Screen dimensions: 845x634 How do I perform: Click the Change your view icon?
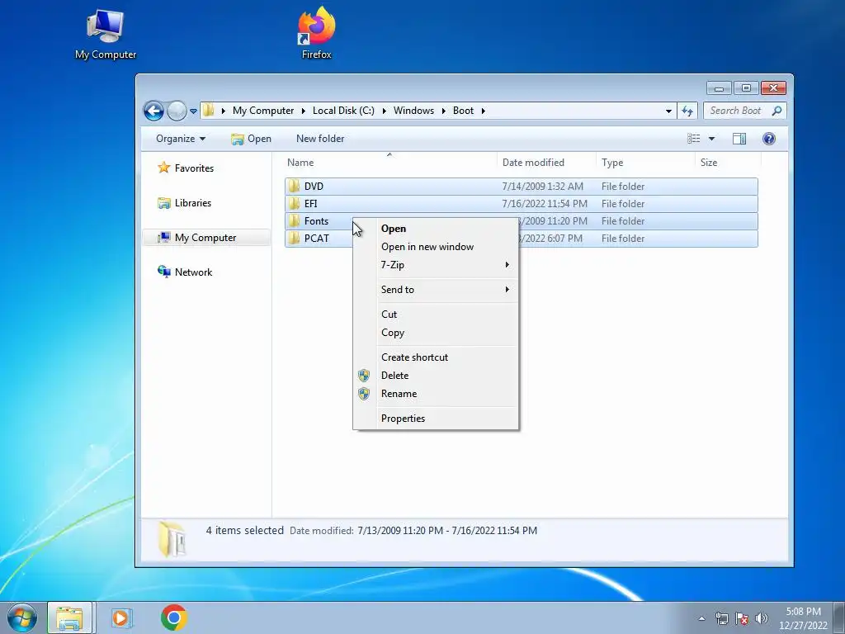click(693, 139)
